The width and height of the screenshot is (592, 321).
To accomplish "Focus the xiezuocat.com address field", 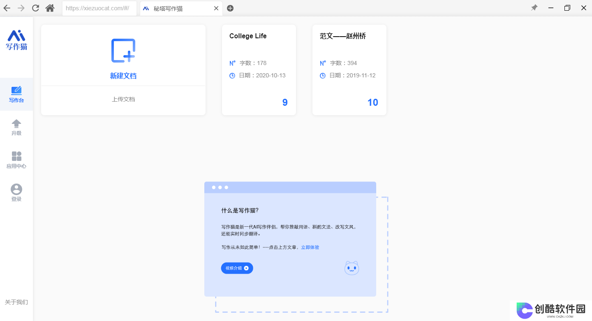I will 99,8.
